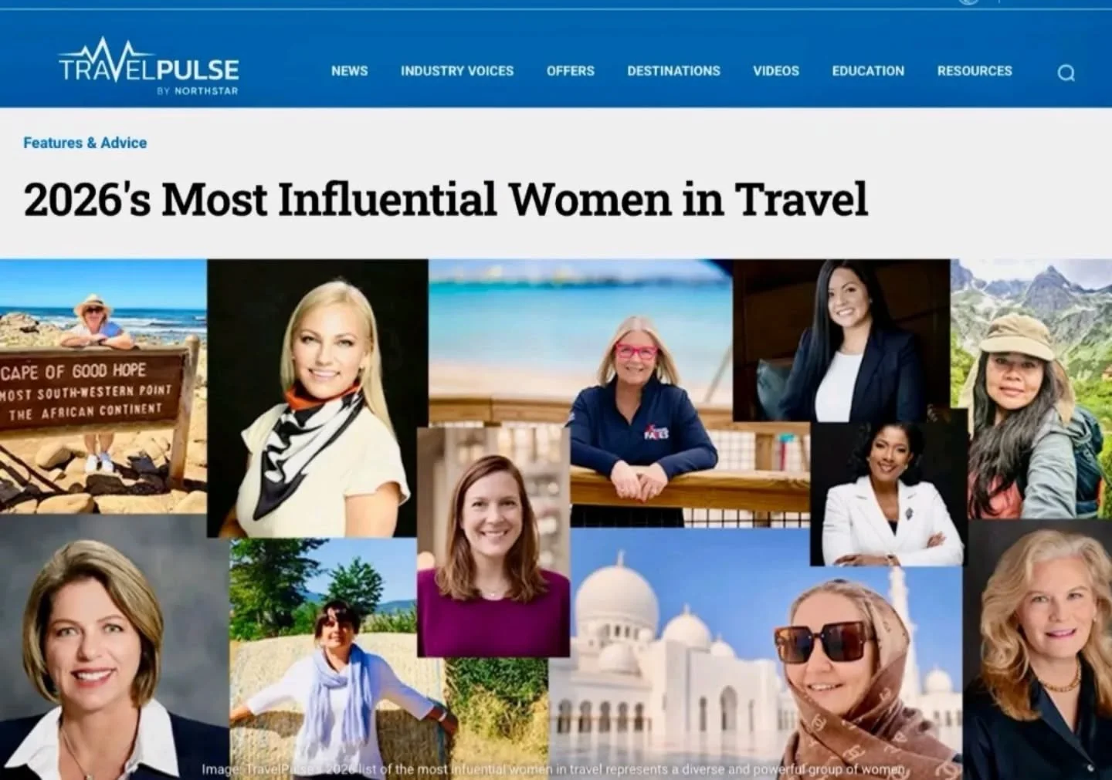Screen dimensions: 1112x780
Task: Open the search magnifier icon
Action: [x=1066, y=73]
